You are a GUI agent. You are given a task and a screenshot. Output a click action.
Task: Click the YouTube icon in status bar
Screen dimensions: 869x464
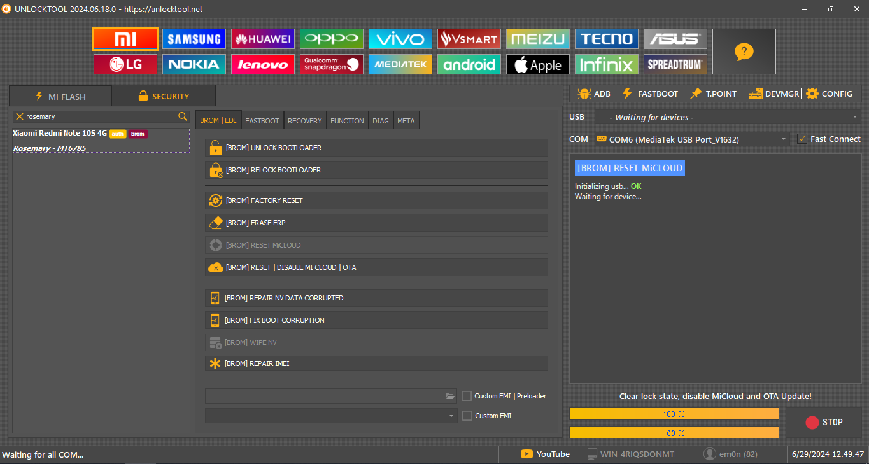(526, 454)
